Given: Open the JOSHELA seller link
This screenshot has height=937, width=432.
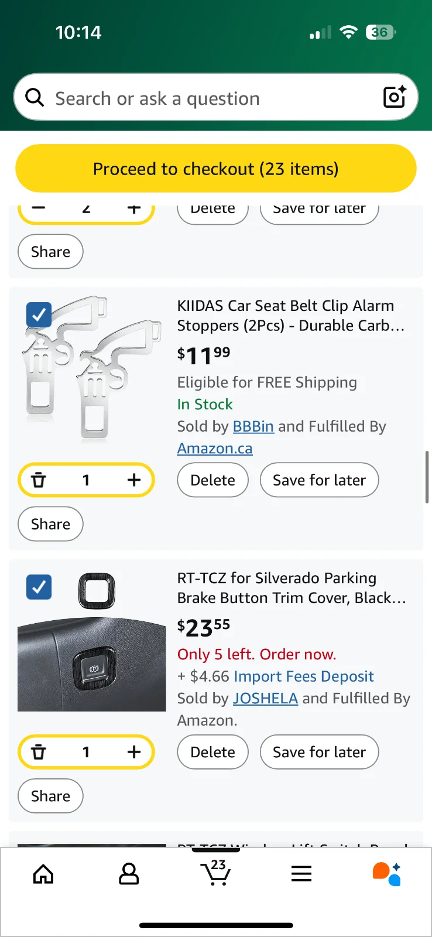Looking at the screenshot, I should 265,698.
